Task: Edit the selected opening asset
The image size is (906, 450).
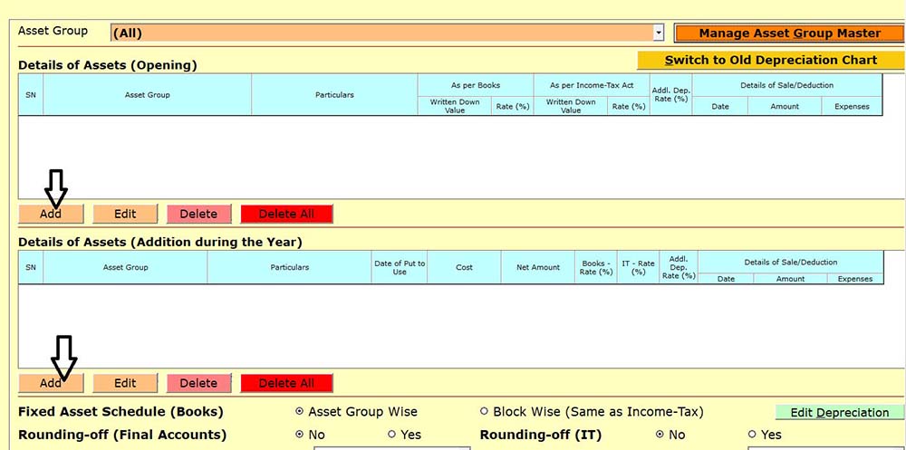Action: 125,214
